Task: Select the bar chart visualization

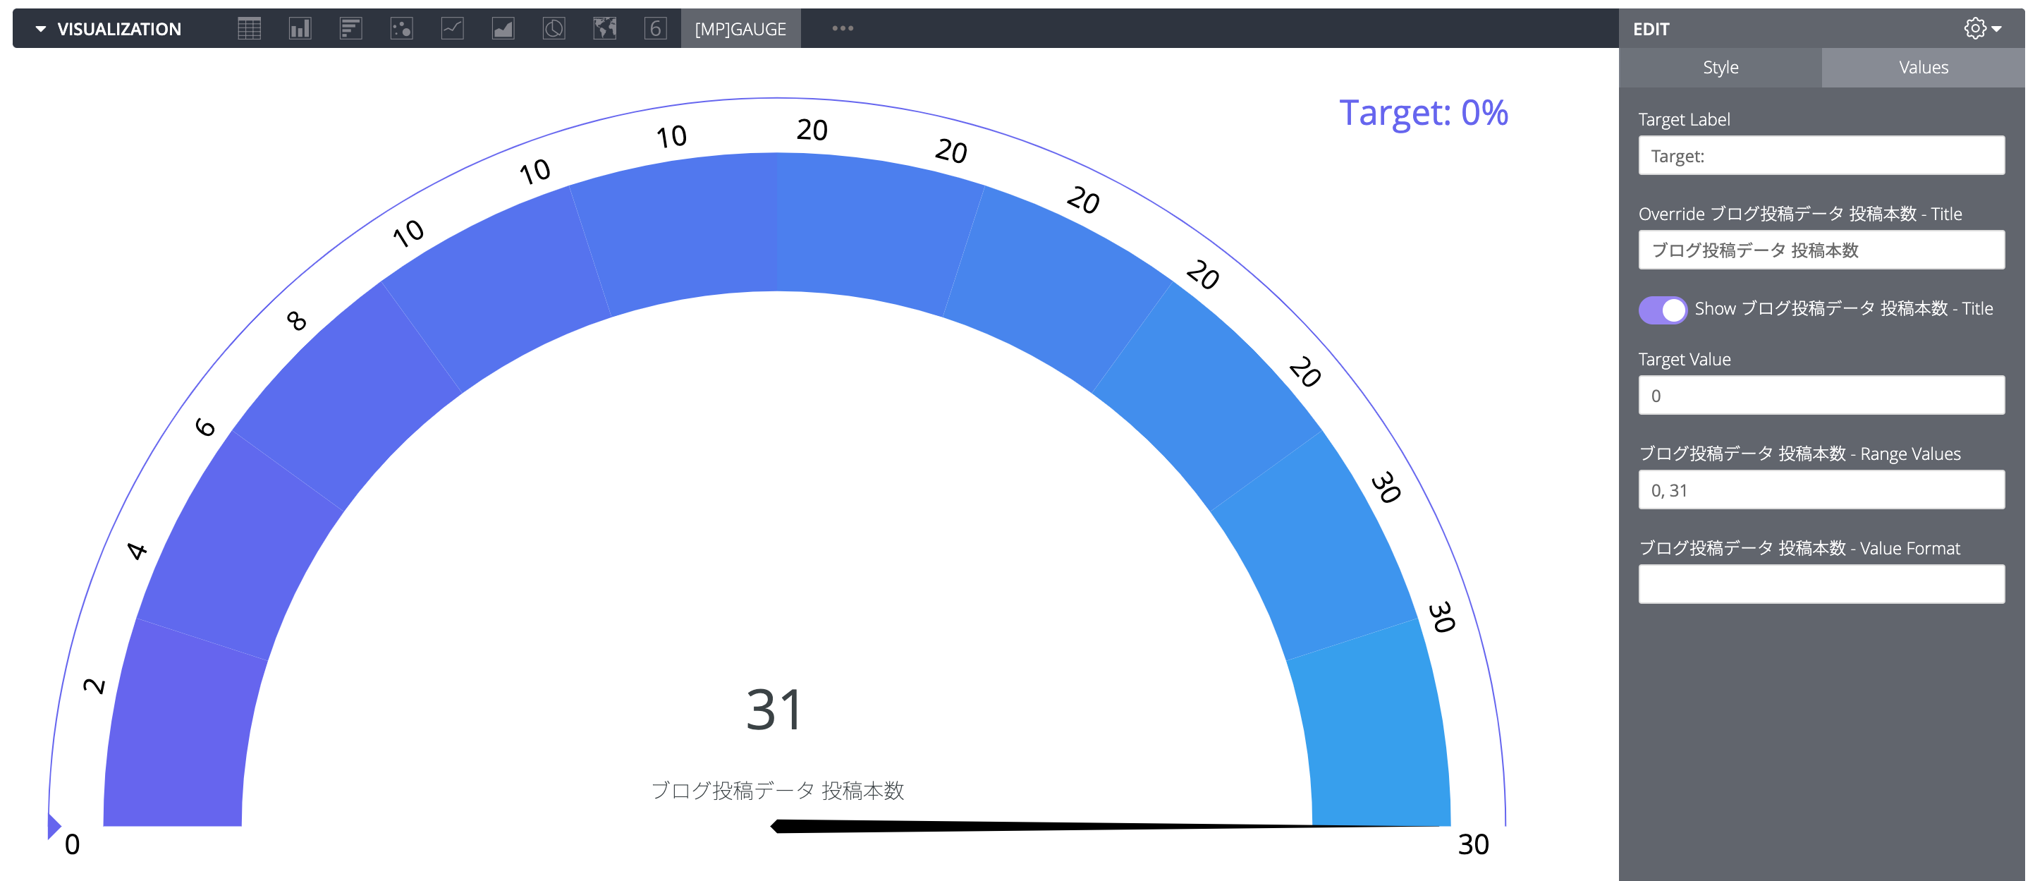Action: (x=300, y=28)
